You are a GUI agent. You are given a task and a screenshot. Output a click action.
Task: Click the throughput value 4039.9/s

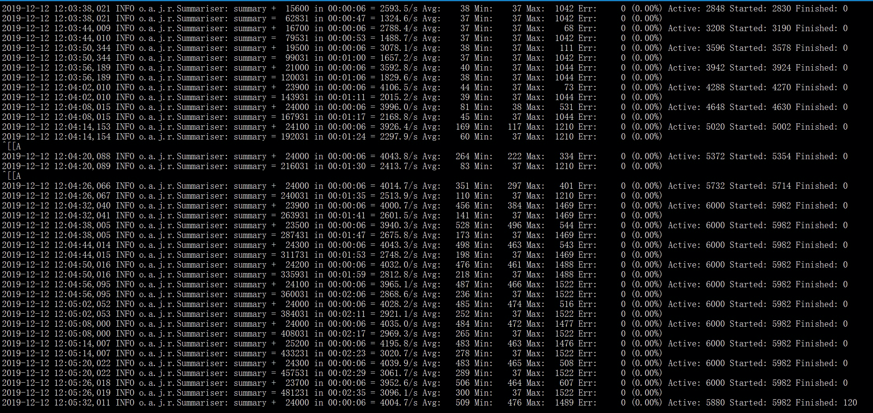pos(399,363)
